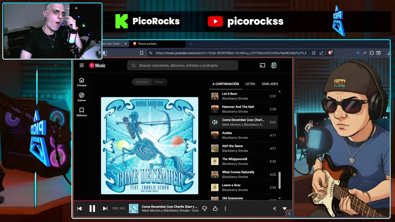Play Old Scarecrow from the queue

click(243, 198)
